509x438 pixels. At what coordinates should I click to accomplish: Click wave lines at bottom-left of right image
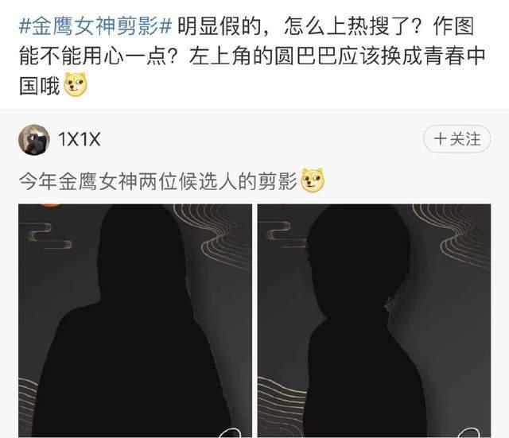click(x=282, y=405)
